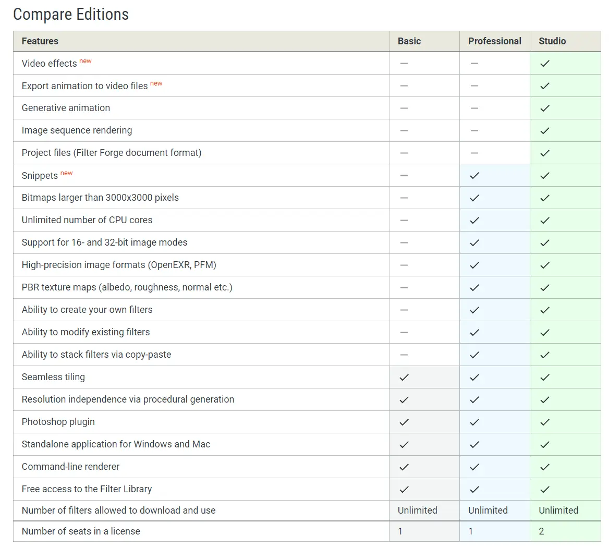The width and height of the screenshot is (609, 547).
Task: Click the Studio checkmark for Generative animation
Action: [x=544, y=108]
